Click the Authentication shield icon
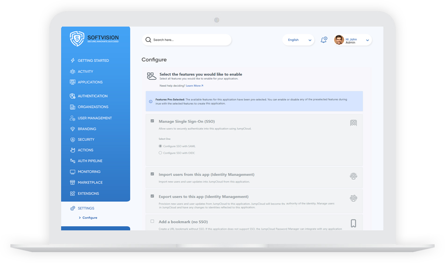The width and height of the screenshot is (445, 263). pos(73,96)
